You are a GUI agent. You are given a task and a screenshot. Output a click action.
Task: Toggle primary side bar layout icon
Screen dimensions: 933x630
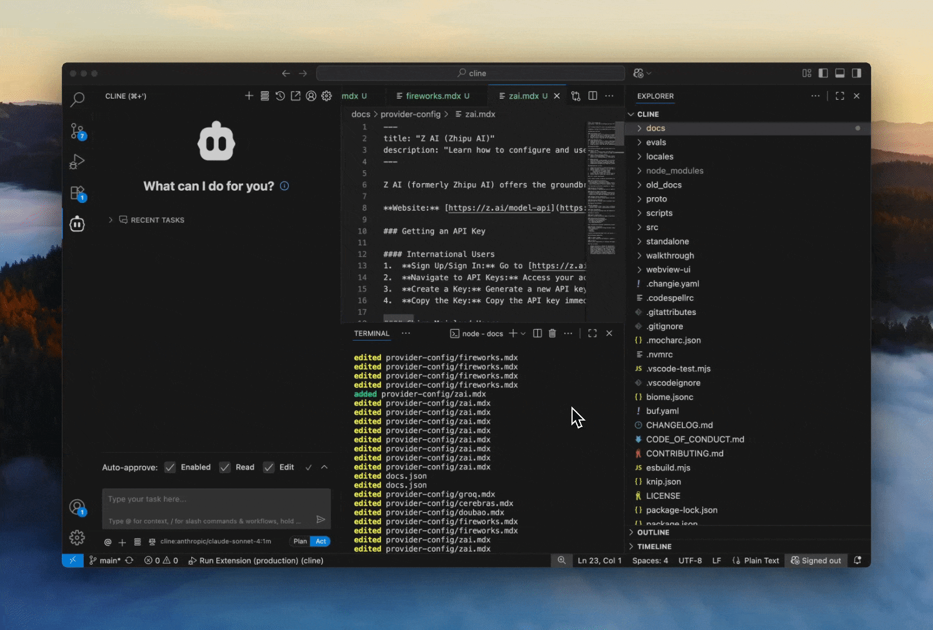(x=823, y=73)
